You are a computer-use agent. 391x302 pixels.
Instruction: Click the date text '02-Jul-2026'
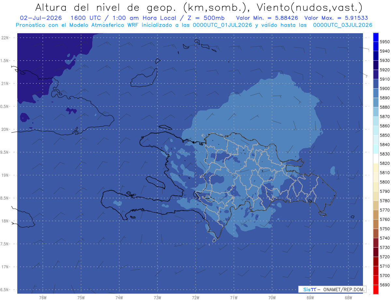tap(40, 18)
